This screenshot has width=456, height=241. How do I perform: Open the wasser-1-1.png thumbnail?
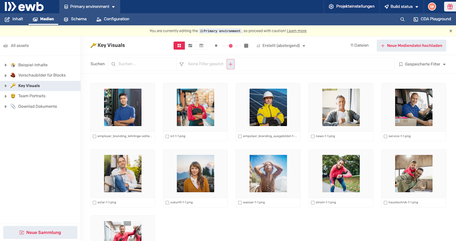click(268, 173)
